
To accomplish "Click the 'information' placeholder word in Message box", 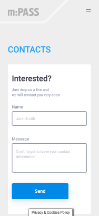I will tap(26, 157).
